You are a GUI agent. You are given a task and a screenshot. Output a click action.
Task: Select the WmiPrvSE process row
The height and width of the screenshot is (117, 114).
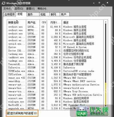tap(55, 105)
